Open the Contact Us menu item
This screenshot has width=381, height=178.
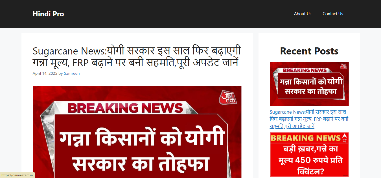point(333,14)
